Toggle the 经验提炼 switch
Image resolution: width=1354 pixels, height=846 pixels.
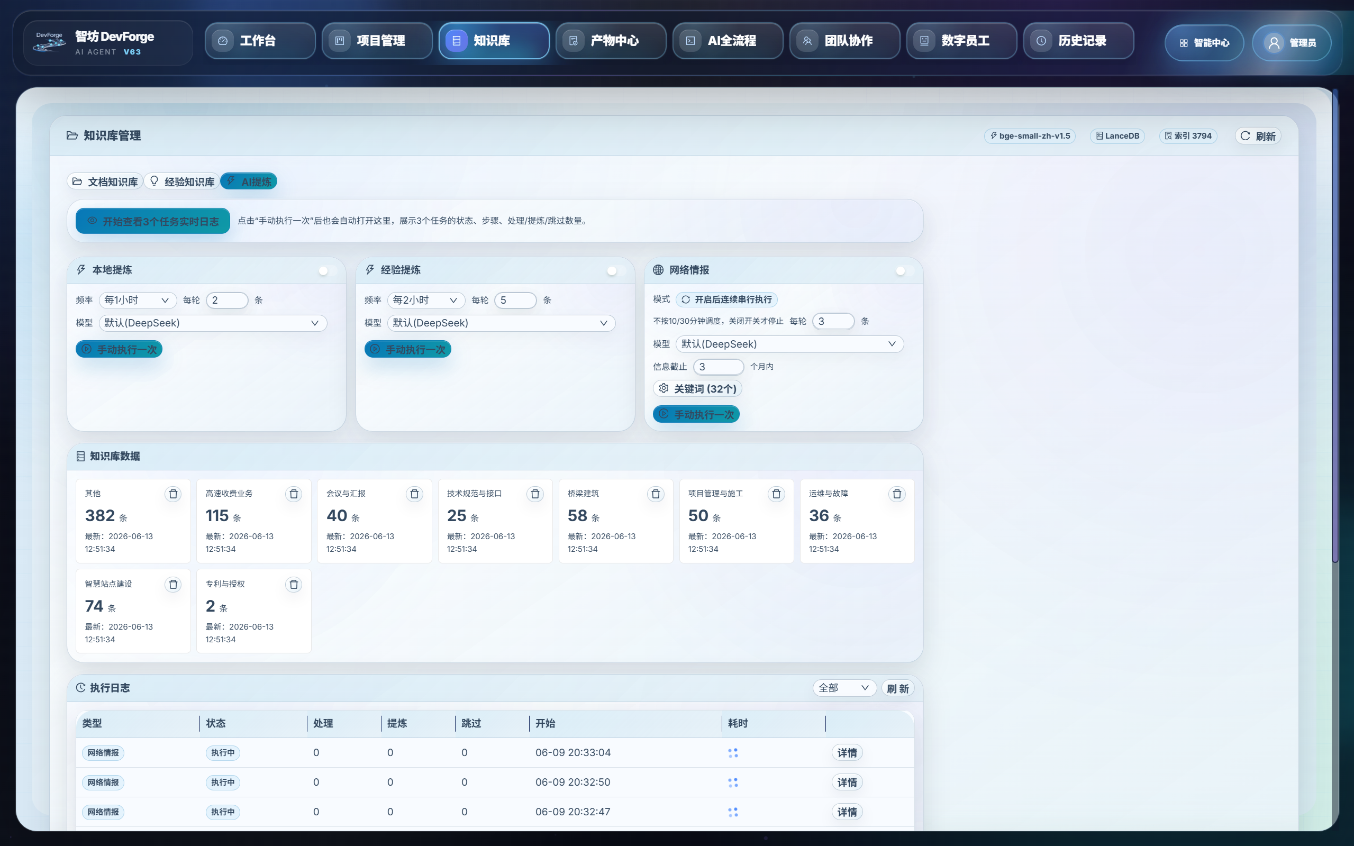pos(616,271)
